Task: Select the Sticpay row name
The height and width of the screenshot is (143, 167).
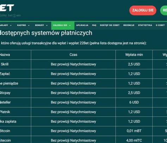Action: (x=5, y=93)
